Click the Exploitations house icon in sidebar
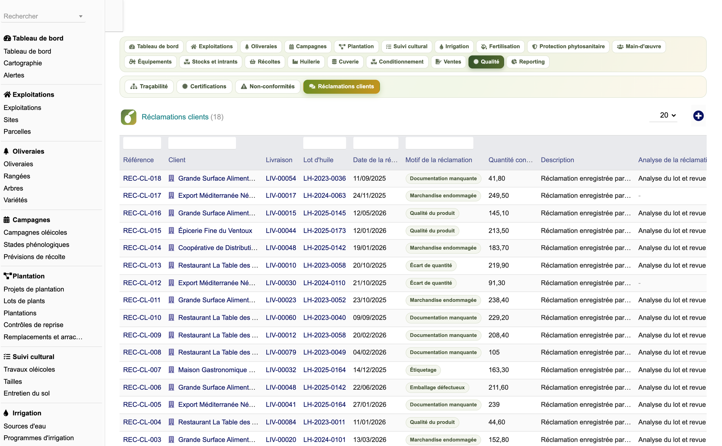 pos(7,94)
